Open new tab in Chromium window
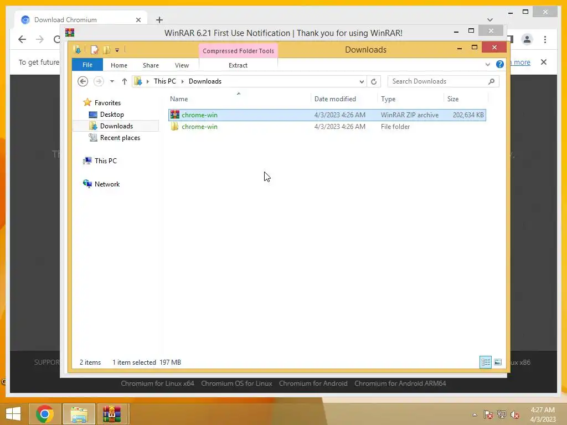The height and width of the screenshot is (425, 567). pos(159,20)
